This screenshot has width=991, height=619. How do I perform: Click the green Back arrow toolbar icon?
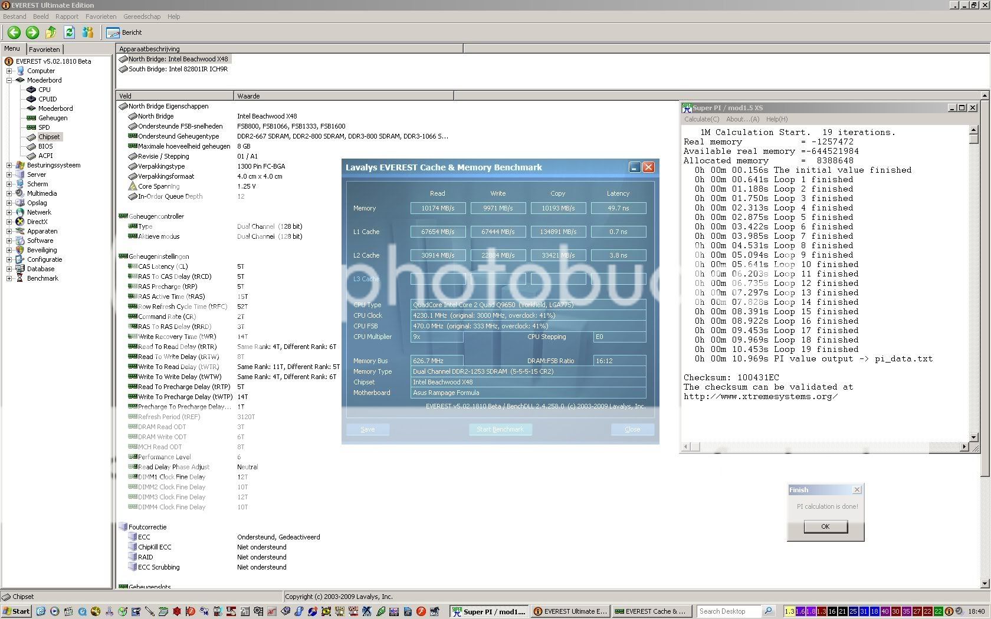click(14, 32)
